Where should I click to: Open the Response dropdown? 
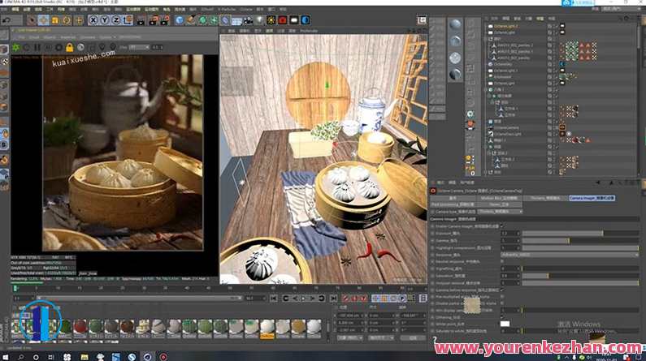click(570, 255)
